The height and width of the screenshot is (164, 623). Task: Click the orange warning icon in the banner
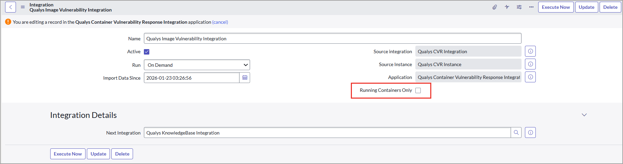click(8, 22)
